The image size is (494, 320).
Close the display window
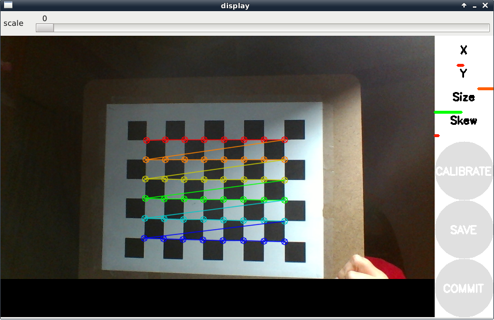(x=485, y=6)
